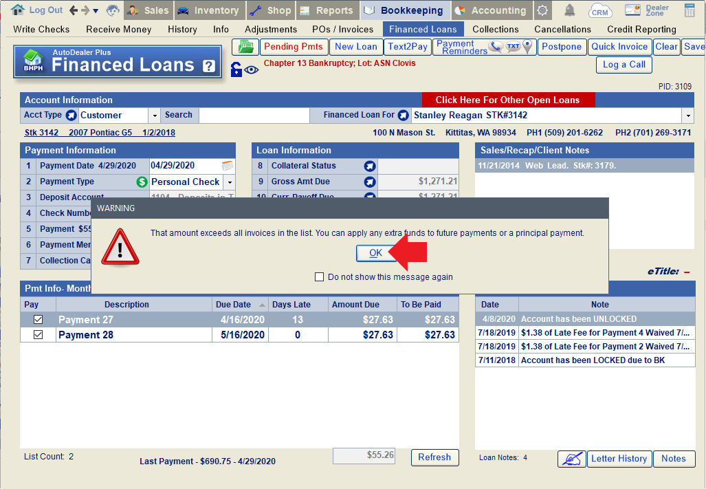The width and height of the screenshot is (706, 489).
Task: Open the navigation history dropdown arrow
Action: point(96,11)
